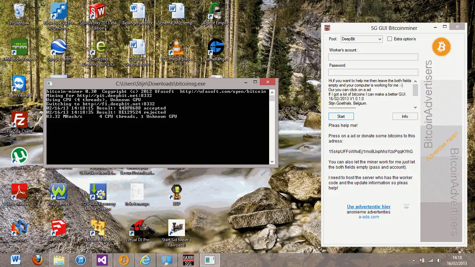Open the Play Games shortcut
Viewport: 475px width, 267px height.
tap(59, 195)
